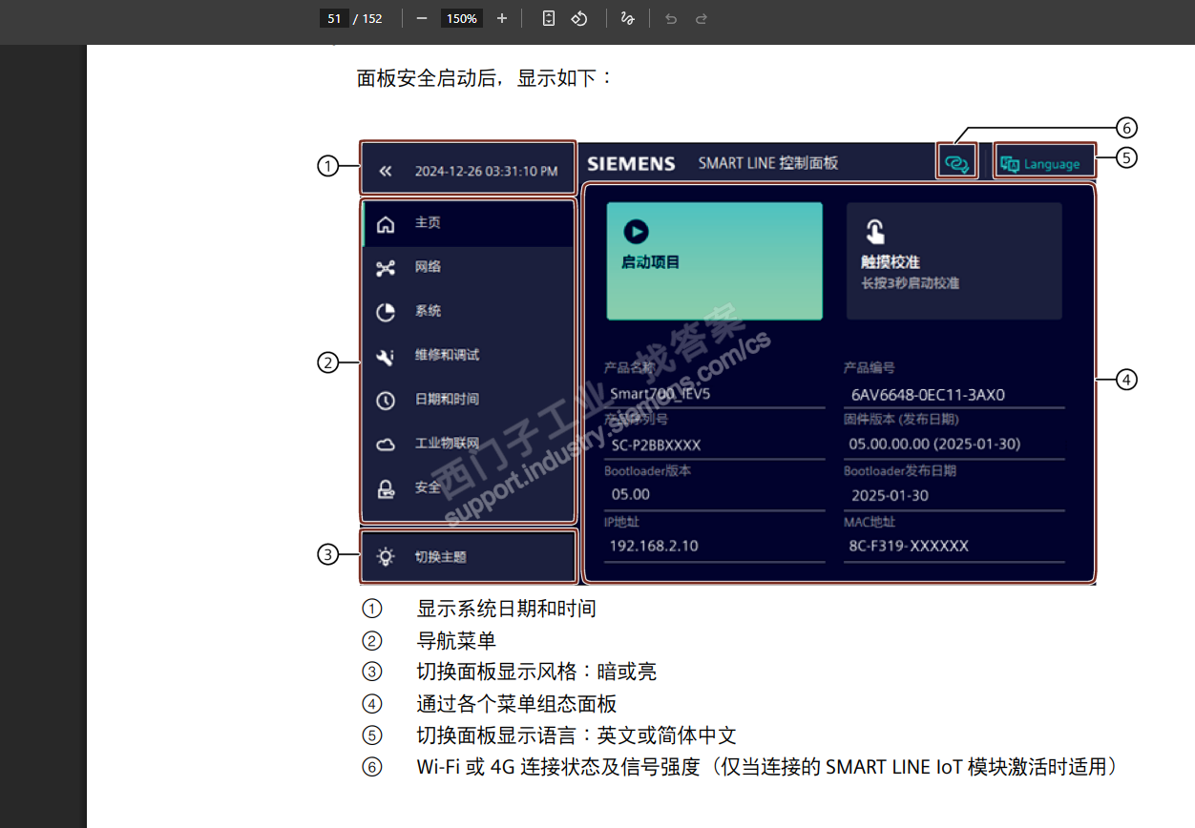Open the 工业物联网 IoT menu item

pyautogui.click(x=469, y=444)
